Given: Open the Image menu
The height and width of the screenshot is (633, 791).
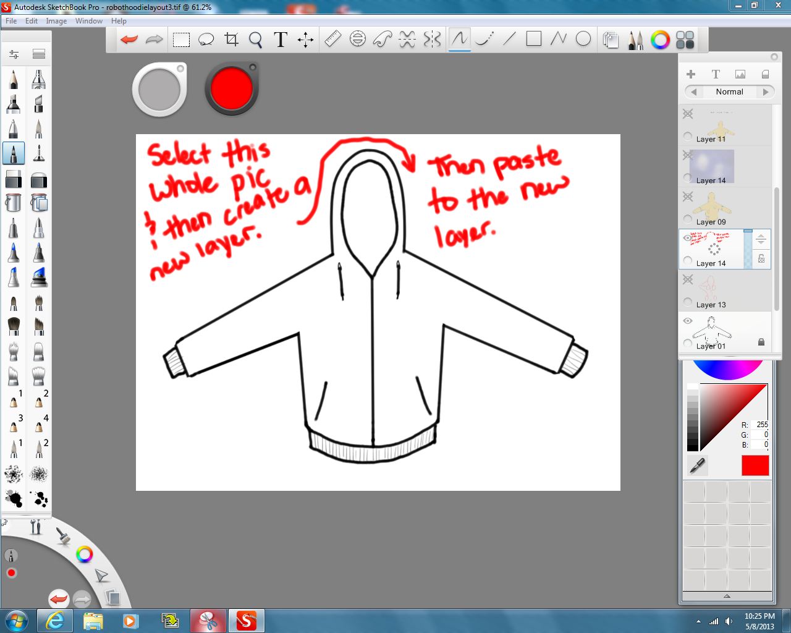Looking at the screenshot, I should click(x=56, y=20).
